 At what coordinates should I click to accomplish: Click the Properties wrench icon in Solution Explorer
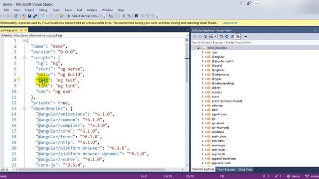[245, 36]
